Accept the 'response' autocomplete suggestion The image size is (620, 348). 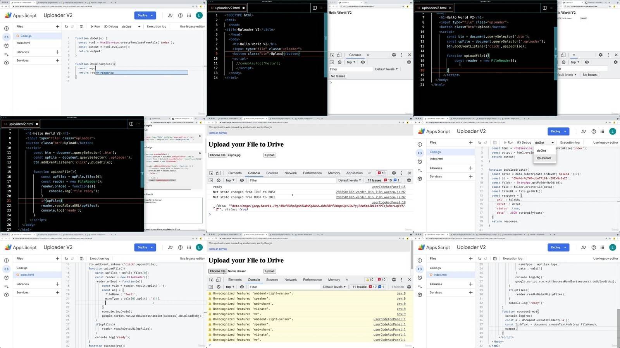point(141,73)
